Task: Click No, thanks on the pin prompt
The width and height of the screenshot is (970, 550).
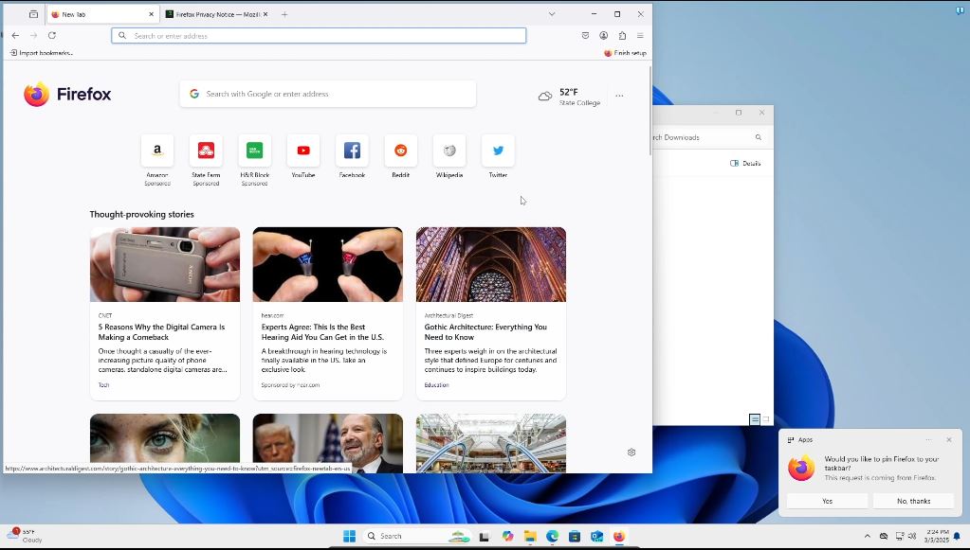Action: click(x=914, y=501)
